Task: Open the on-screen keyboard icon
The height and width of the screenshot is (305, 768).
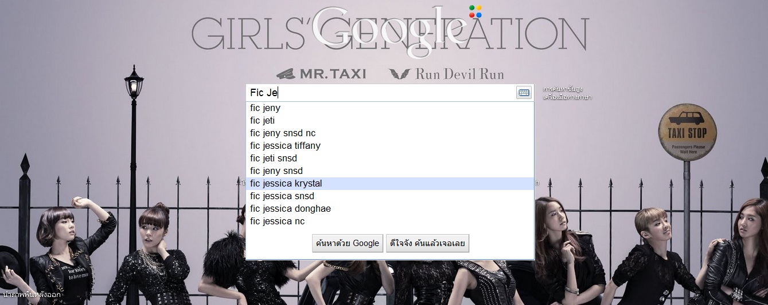Action: [524, 93]
